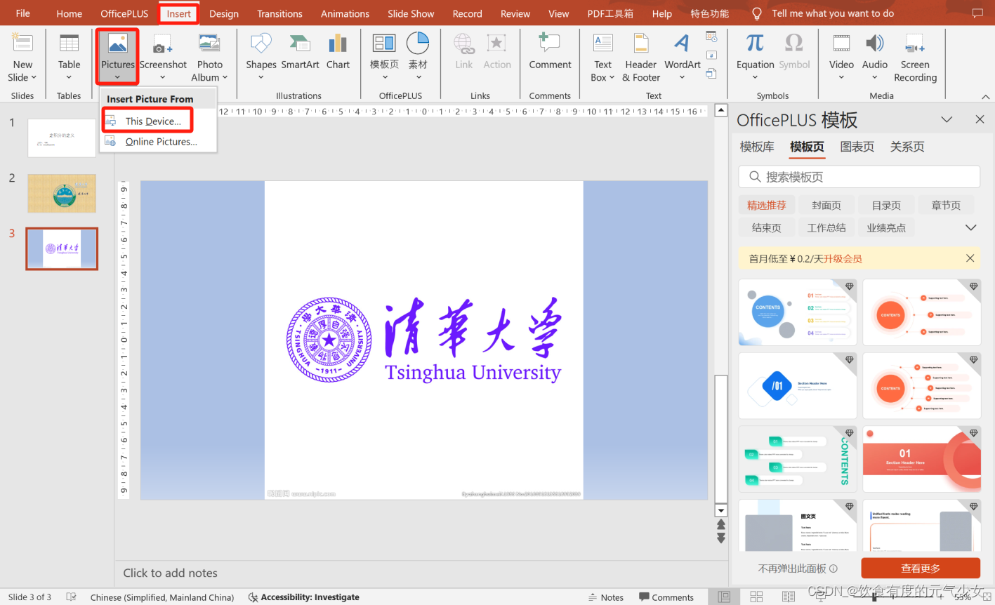Start Screen Recording
Screen dimensions: 995x605
point(915,58)
